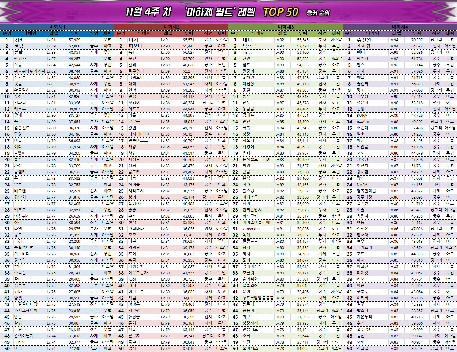Click the NARA nickname entry

[x=362, y=185]
